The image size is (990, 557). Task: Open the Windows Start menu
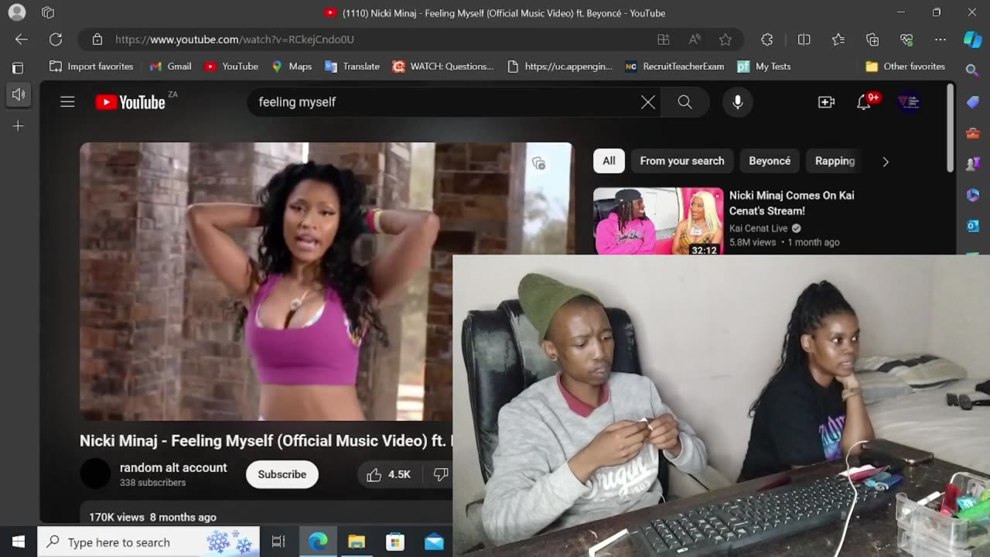[x=19, y=542]
